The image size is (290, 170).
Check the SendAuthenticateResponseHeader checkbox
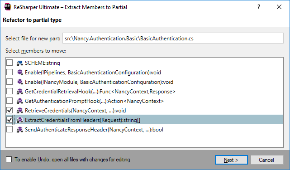[10, 129]
